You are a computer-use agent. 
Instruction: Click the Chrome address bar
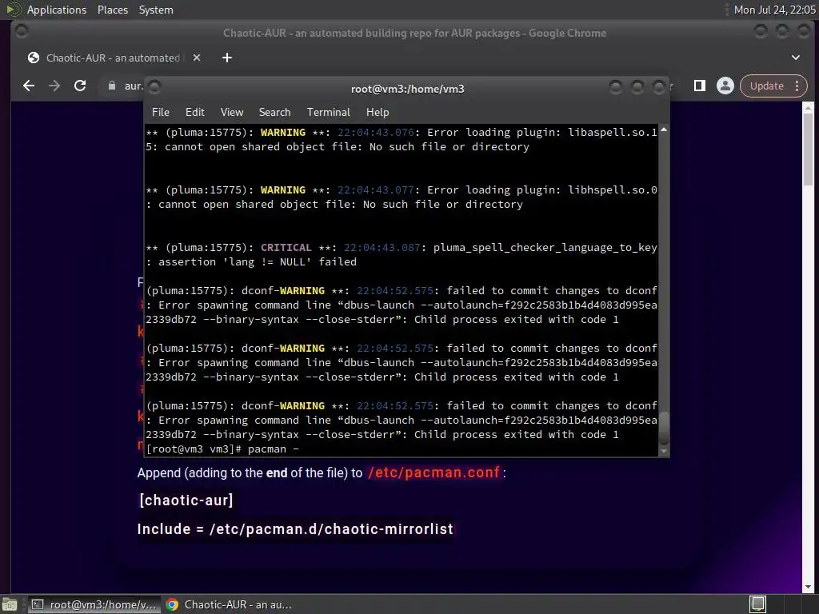(133, 86)
